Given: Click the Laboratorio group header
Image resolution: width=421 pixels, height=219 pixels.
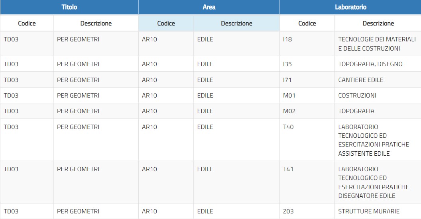Looking at the screenshot, I should [350, 7].
